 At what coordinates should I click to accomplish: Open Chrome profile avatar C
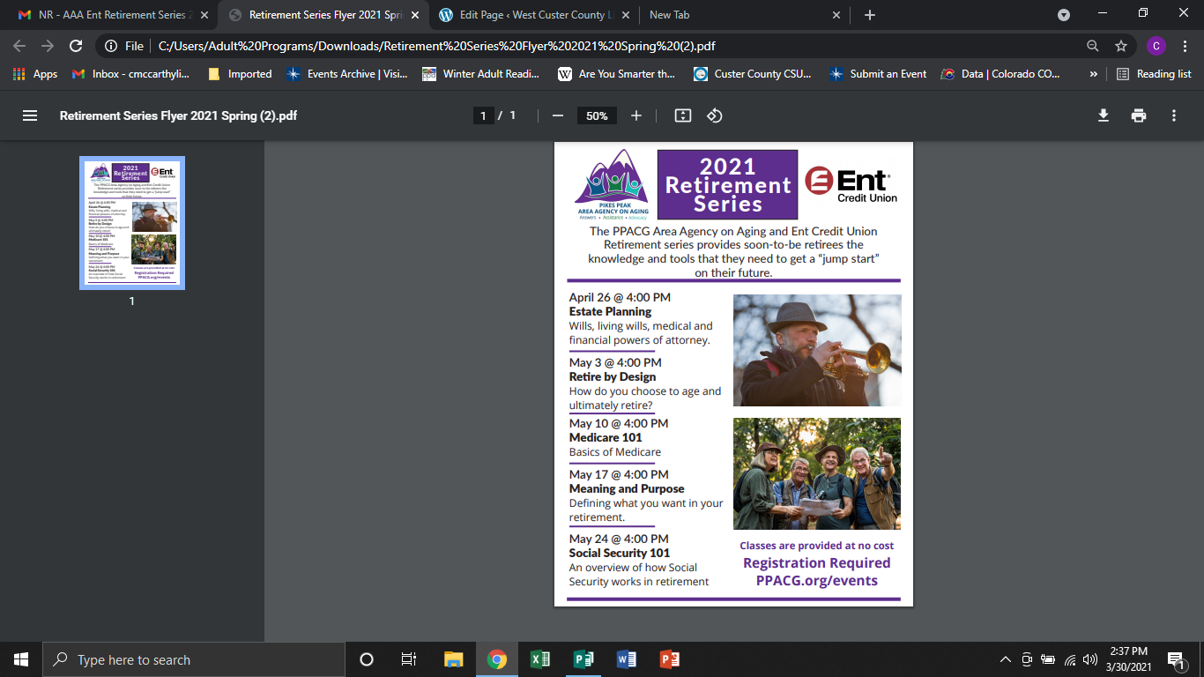(1156, 46)
